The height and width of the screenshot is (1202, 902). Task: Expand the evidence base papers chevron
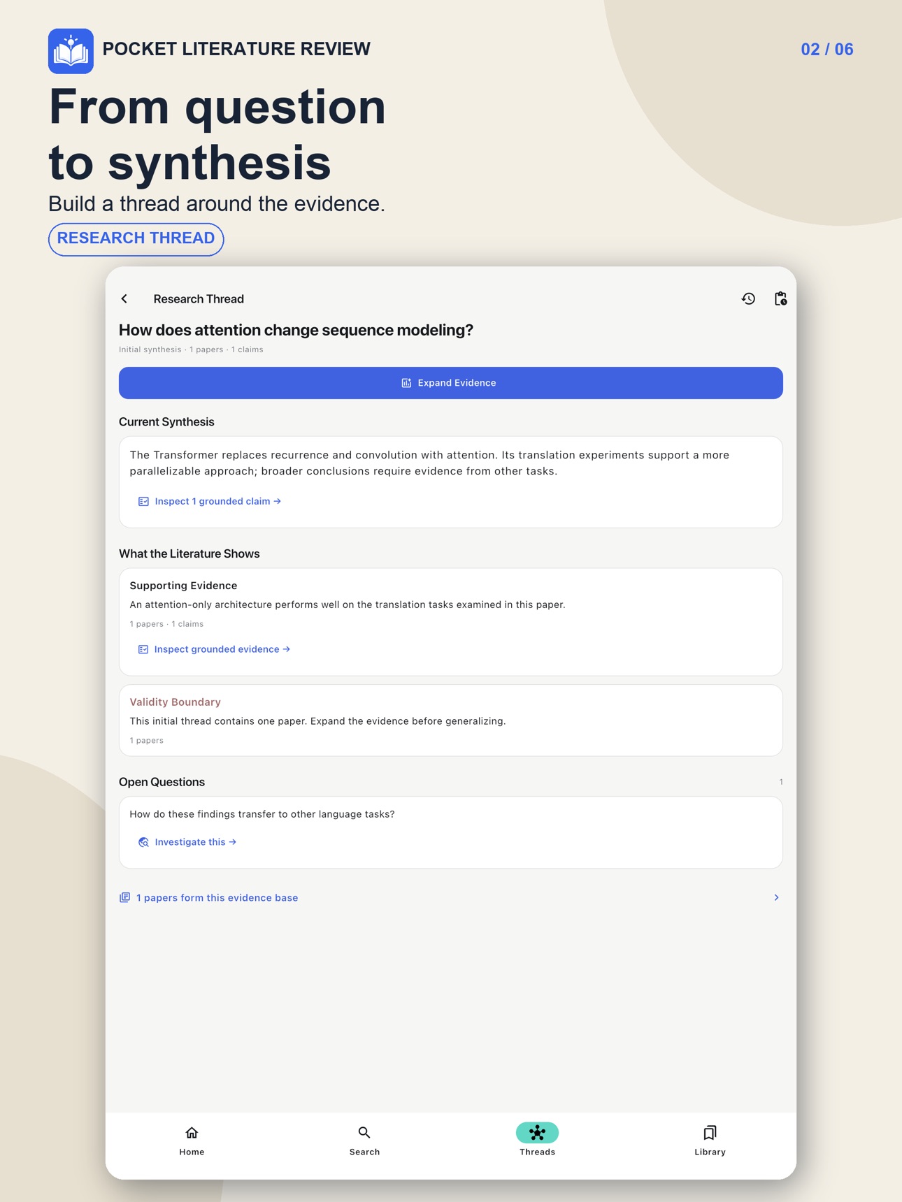pos(776,898)
